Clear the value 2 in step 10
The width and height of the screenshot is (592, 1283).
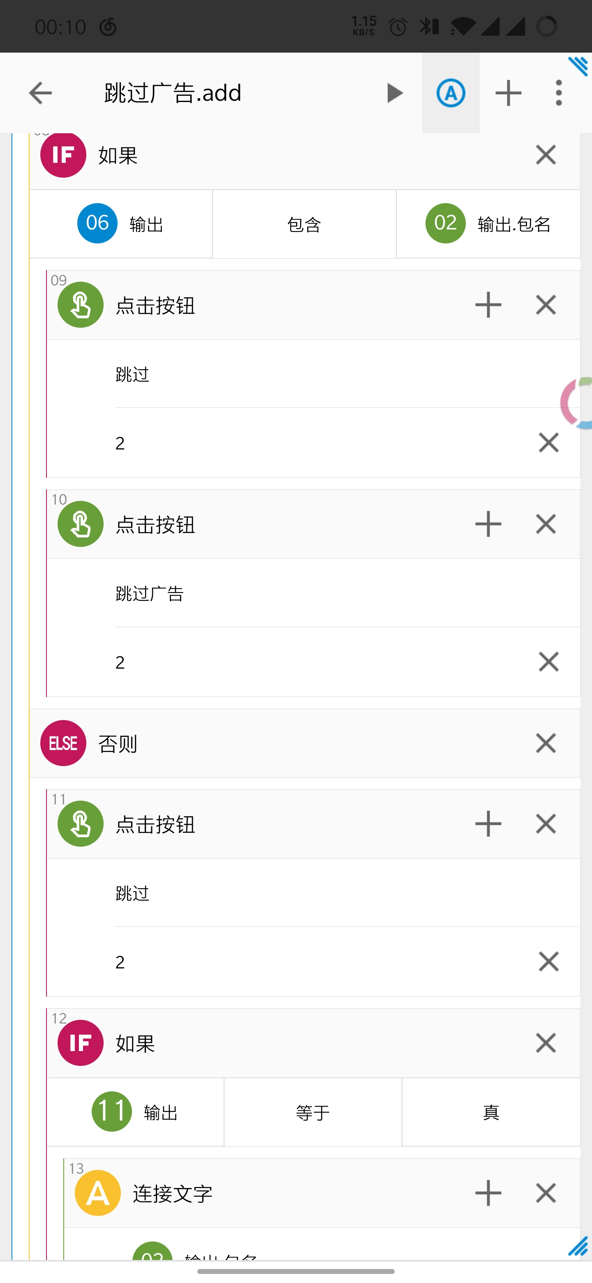(x=548, y=662)
